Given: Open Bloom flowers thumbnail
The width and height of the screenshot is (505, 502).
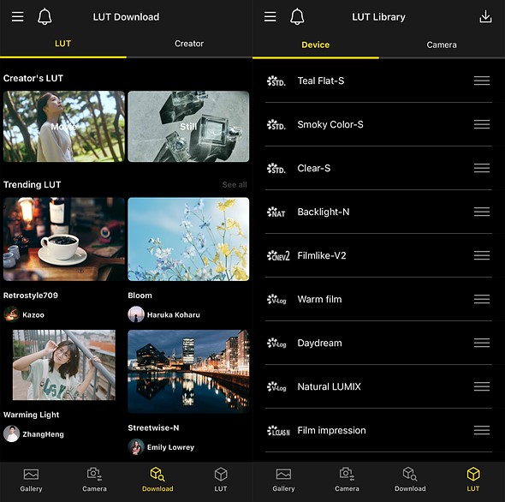Looking at the screenshot, I should tap(188, 239).
